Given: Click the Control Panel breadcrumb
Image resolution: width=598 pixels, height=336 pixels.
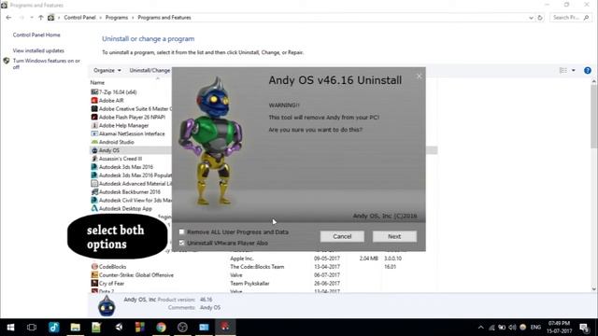Looking at the screenshot, I should pos(79,18).
